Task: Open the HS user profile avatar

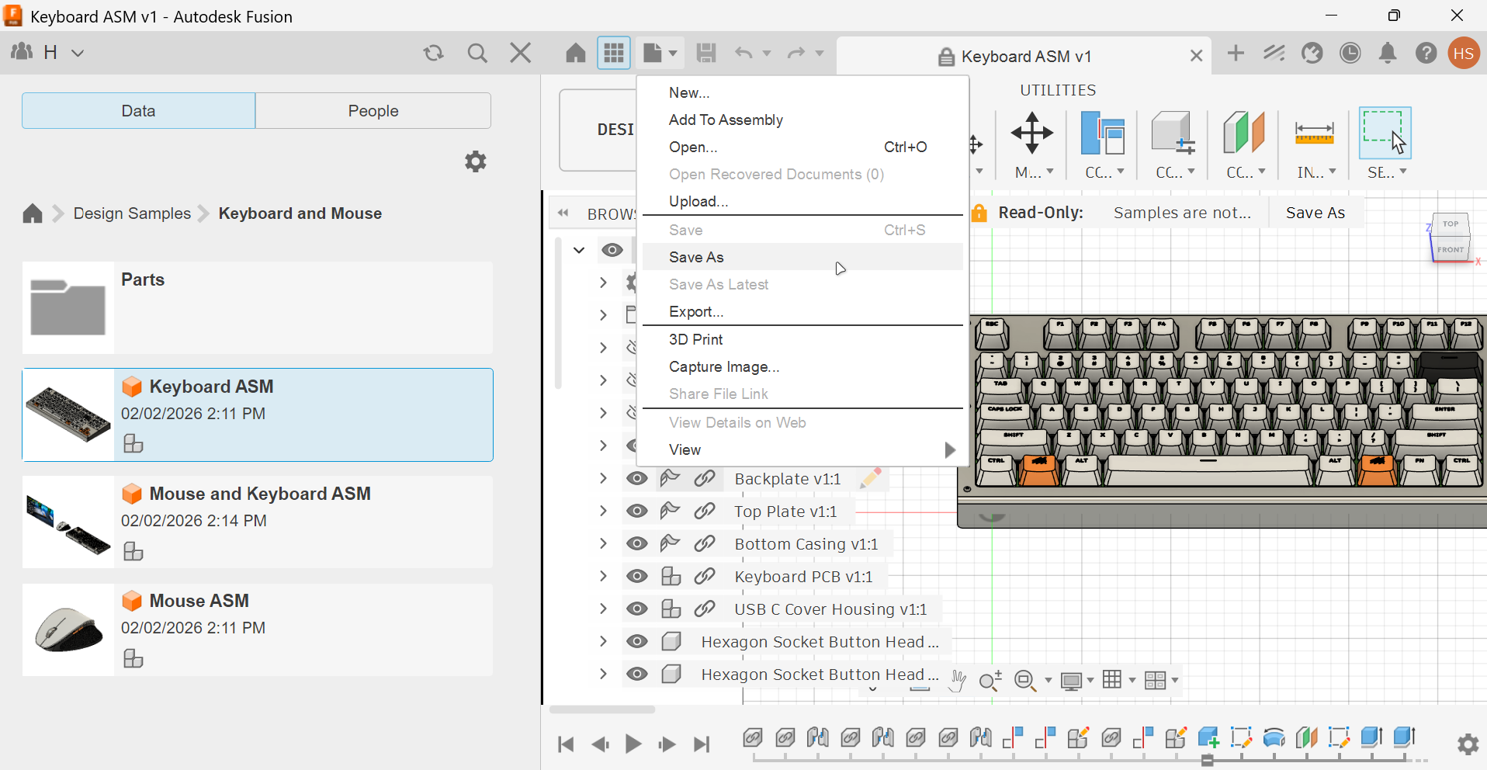Action: [1464, 53]
